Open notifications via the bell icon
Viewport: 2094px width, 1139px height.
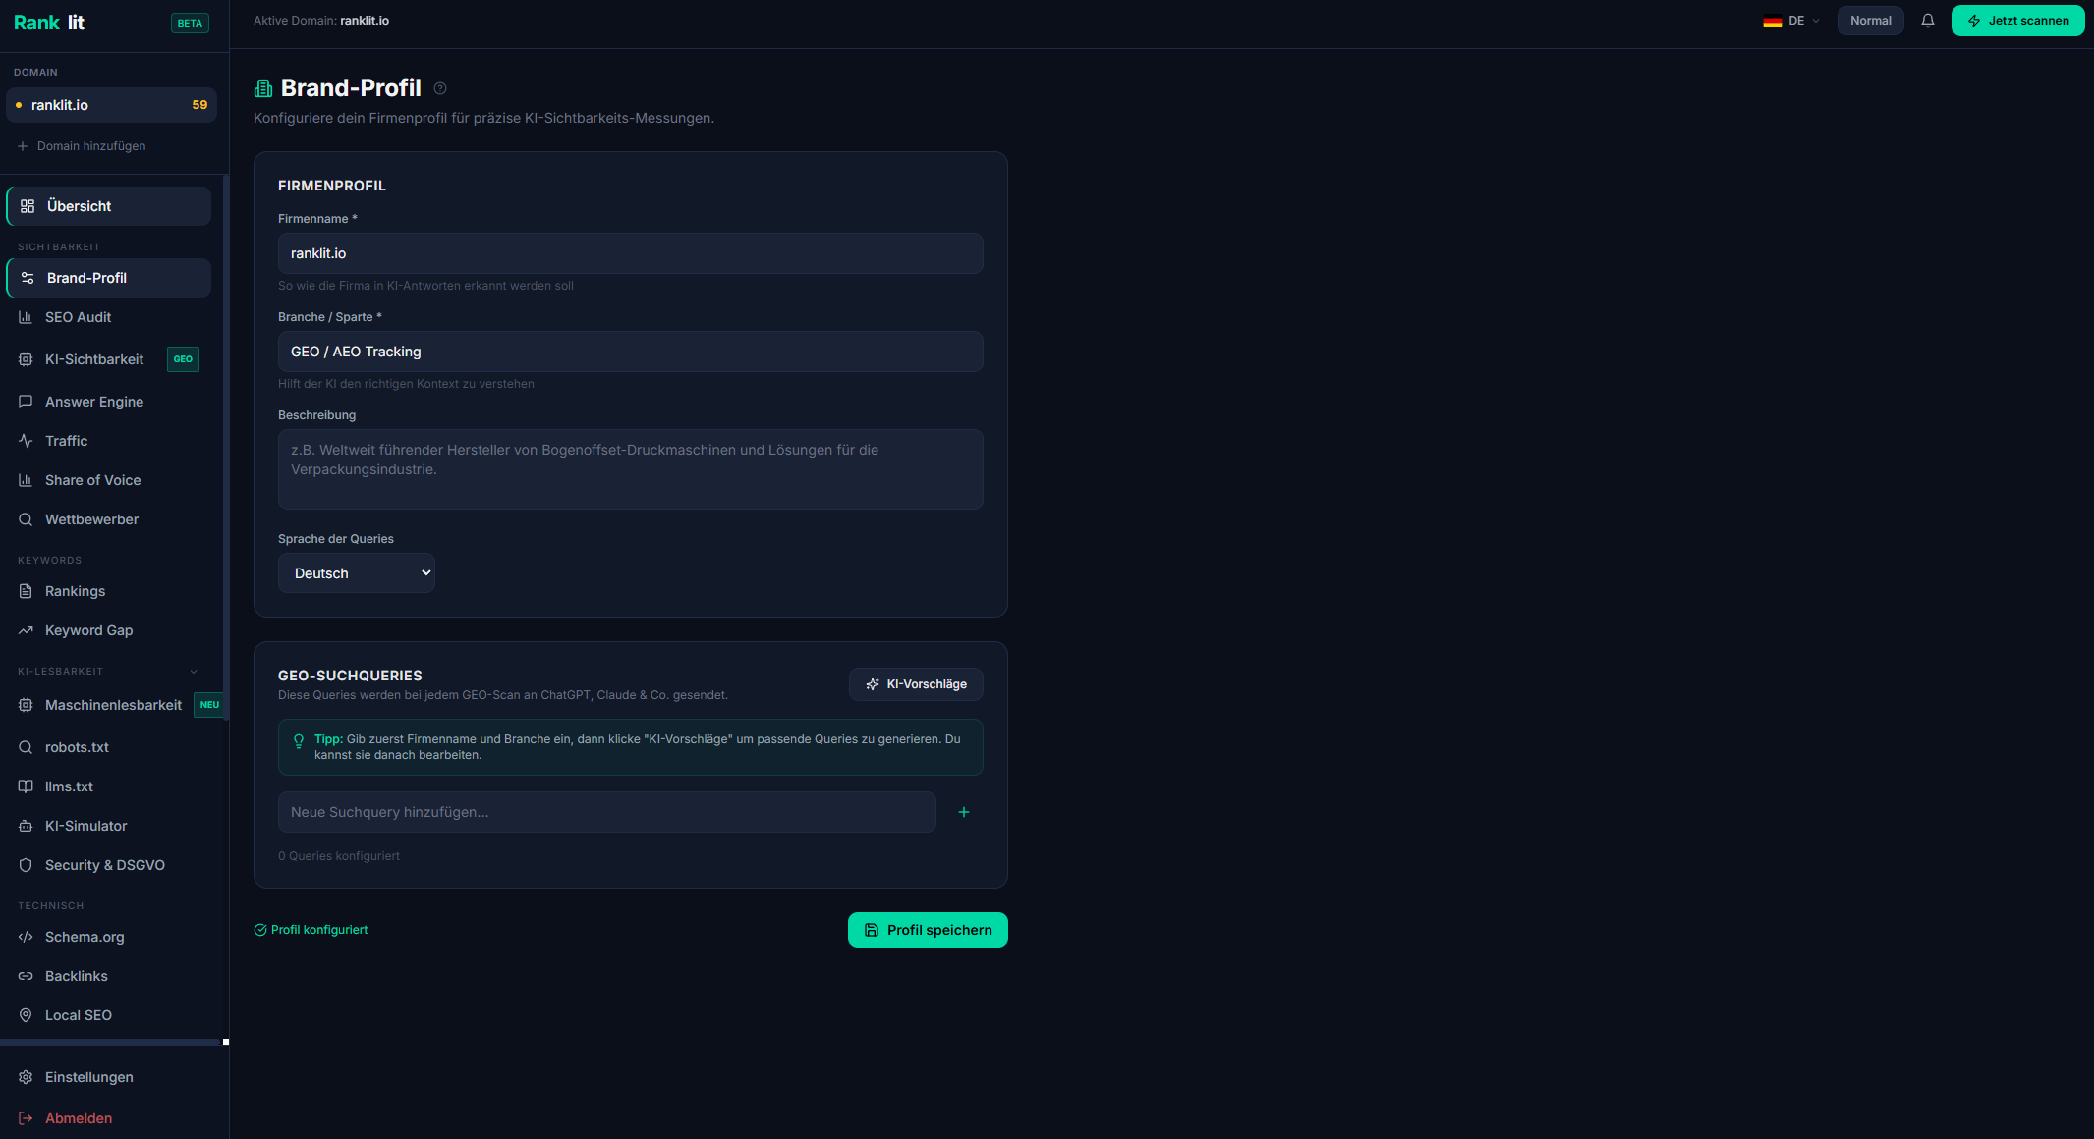(1928, 21)
